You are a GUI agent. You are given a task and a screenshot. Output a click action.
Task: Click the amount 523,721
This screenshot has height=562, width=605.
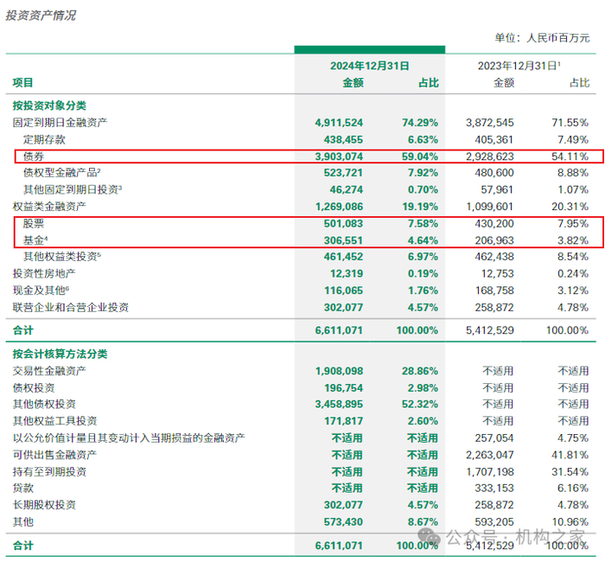(343, 173)
